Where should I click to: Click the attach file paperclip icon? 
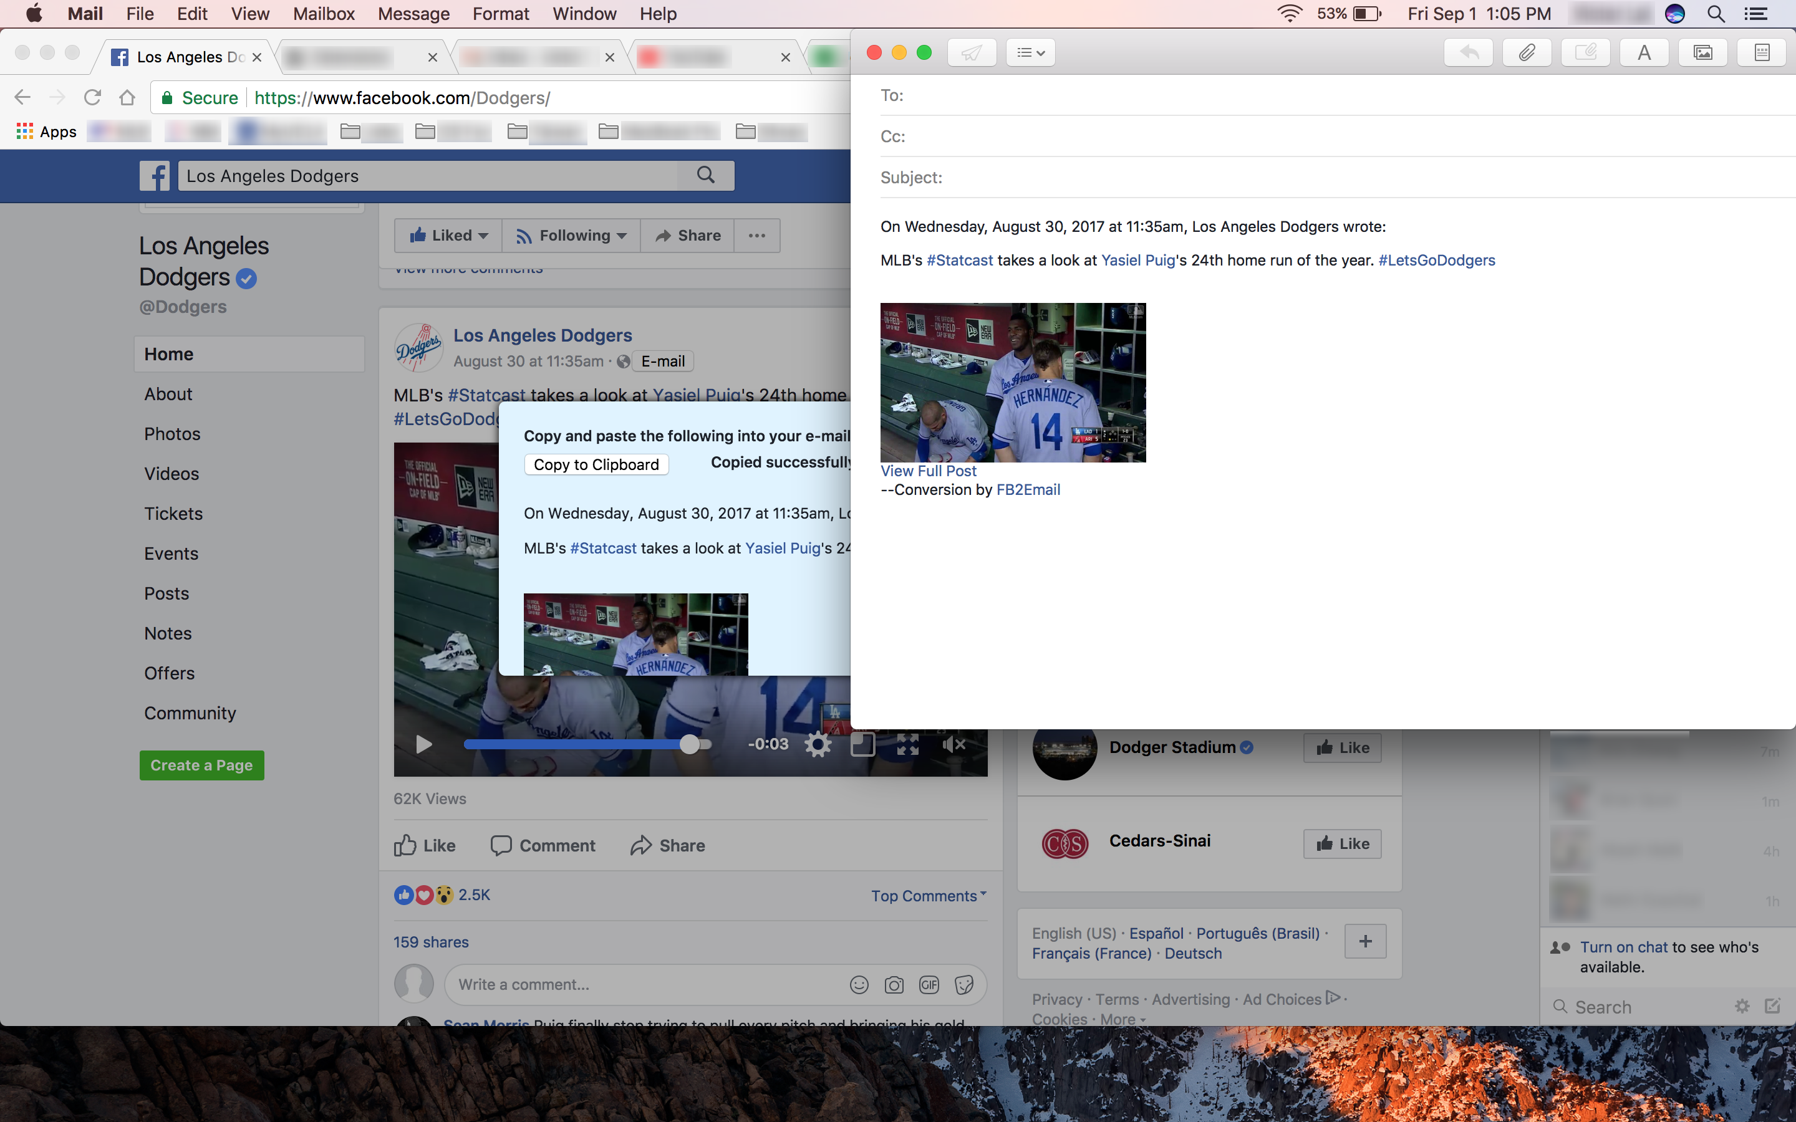1526,53
